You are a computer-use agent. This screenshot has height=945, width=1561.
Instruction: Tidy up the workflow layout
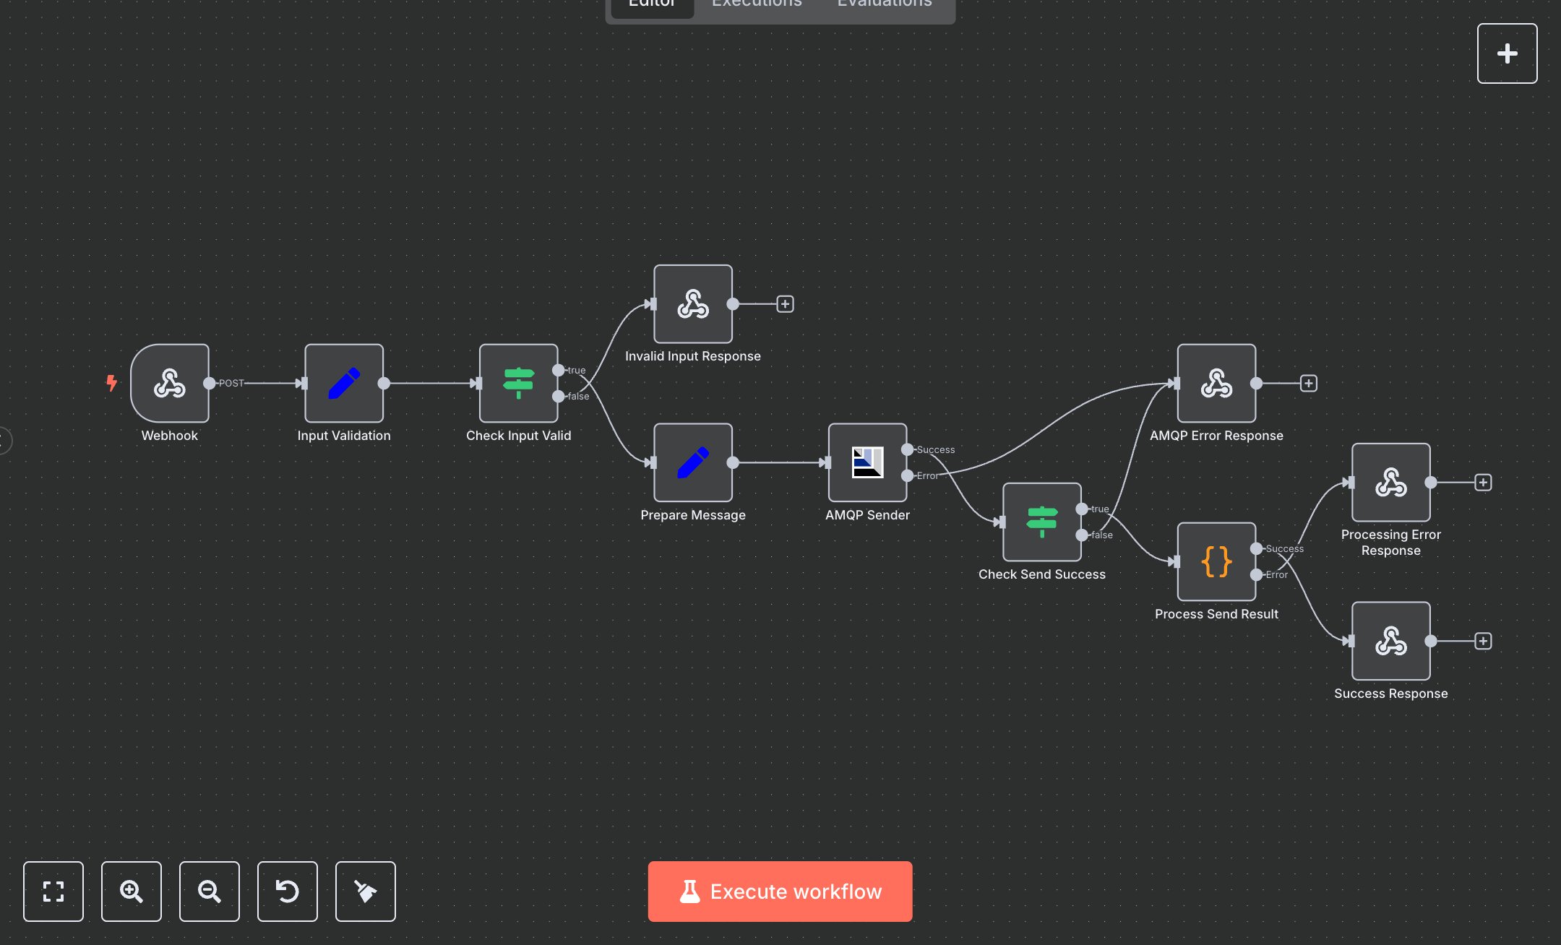tap(366, 892)
